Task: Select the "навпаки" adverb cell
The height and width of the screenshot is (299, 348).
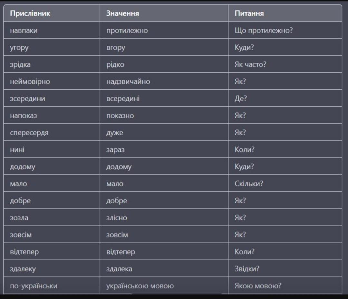Action: tap(24, 31)
